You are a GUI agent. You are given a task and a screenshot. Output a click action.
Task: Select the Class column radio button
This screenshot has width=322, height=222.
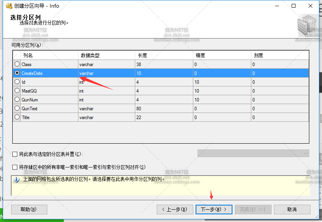click(17, 64)
